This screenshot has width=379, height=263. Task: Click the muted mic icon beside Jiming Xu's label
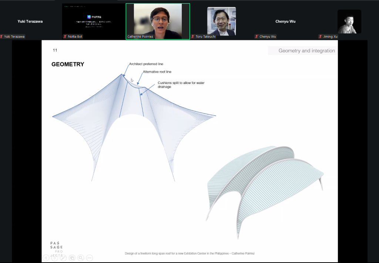coord(320,37)
